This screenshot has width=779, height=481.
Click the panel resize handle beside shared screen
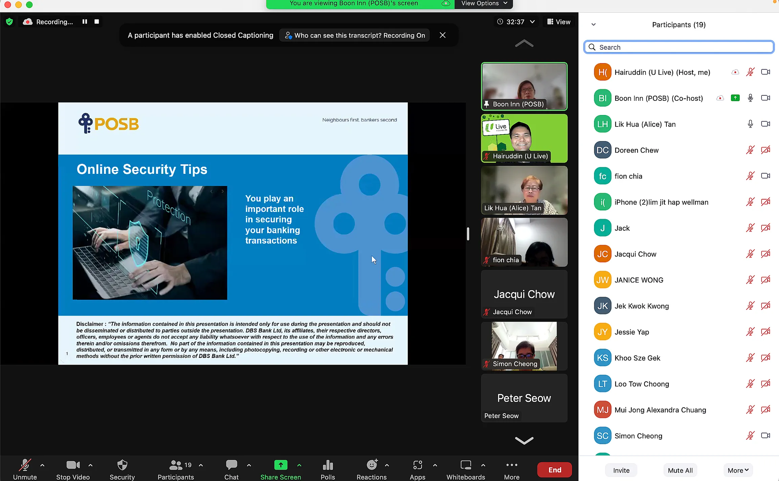468,234
